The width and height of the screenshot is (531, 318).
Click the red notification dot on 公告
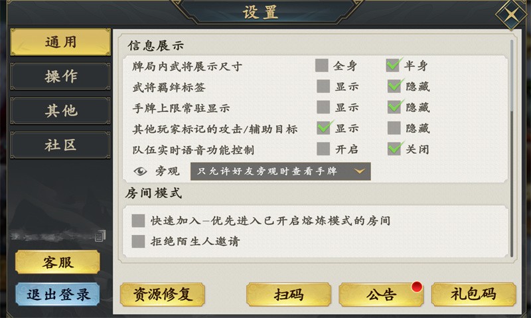point(417,287)
